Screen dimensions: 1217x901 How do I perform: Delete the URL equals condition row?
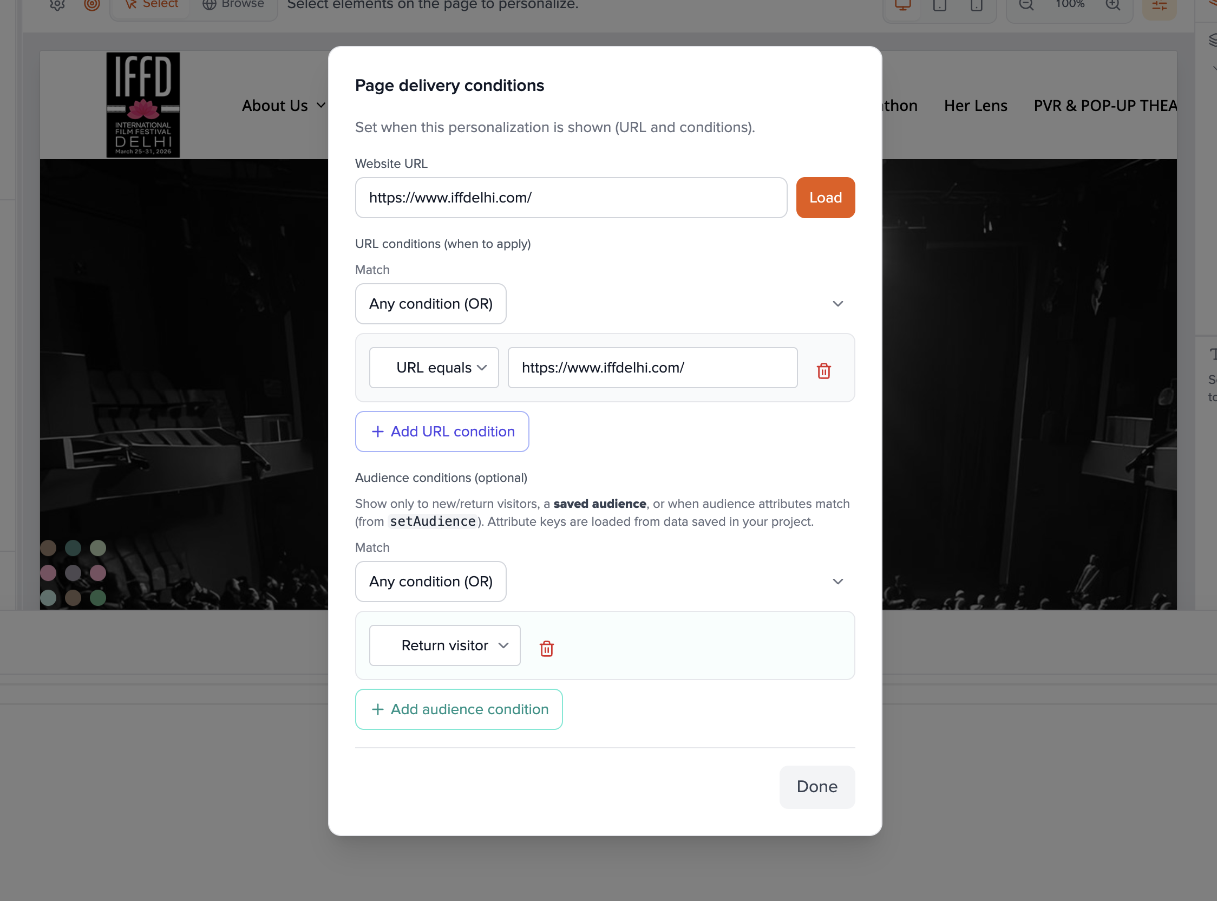[x=823, y=371]
